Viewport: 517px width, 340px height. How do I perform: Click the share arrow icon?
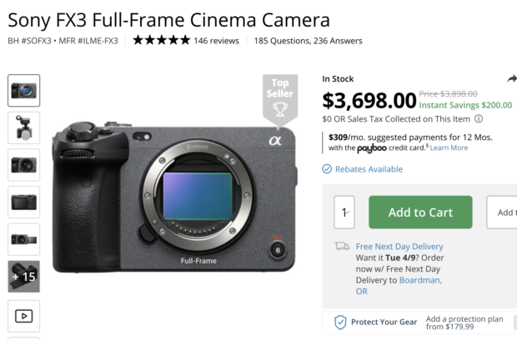[x=512, y=78]
